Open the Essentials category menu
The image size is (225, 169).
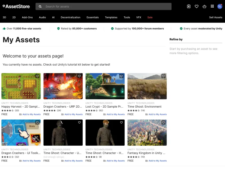pos(93,17)
